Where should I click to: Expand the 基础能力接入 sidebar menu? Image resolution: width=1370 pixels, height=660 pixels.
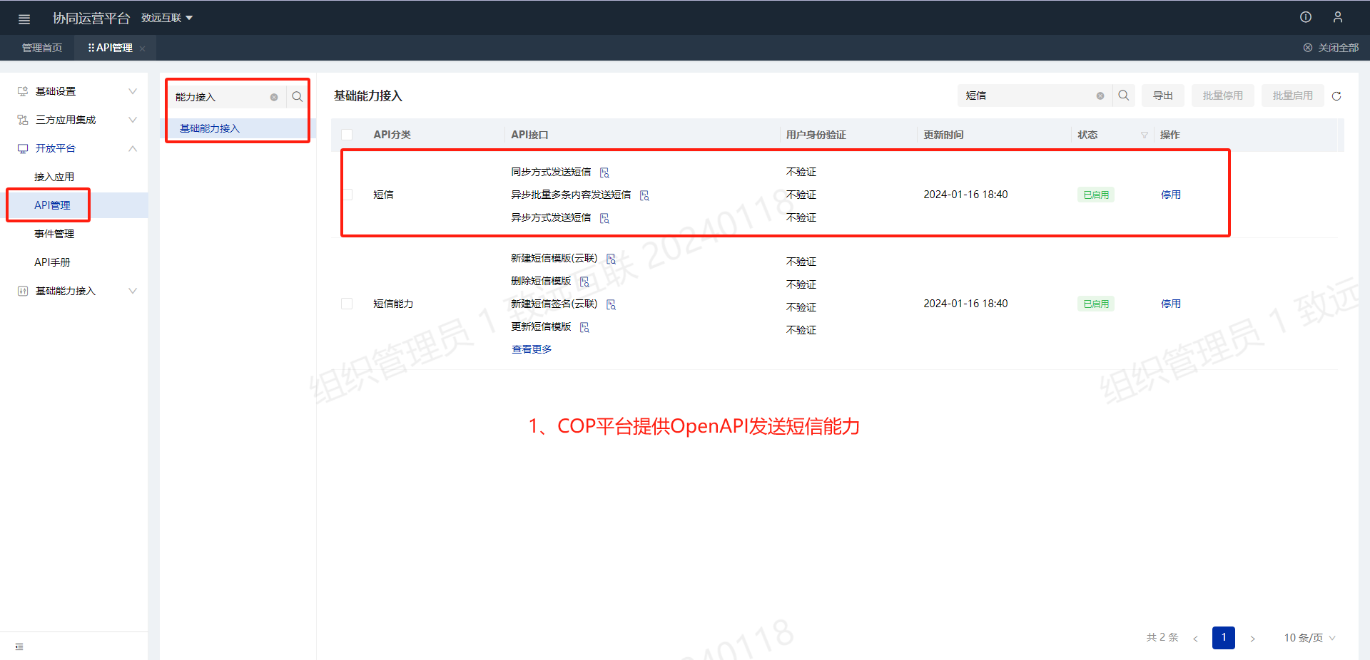click(x=74, y=291)
